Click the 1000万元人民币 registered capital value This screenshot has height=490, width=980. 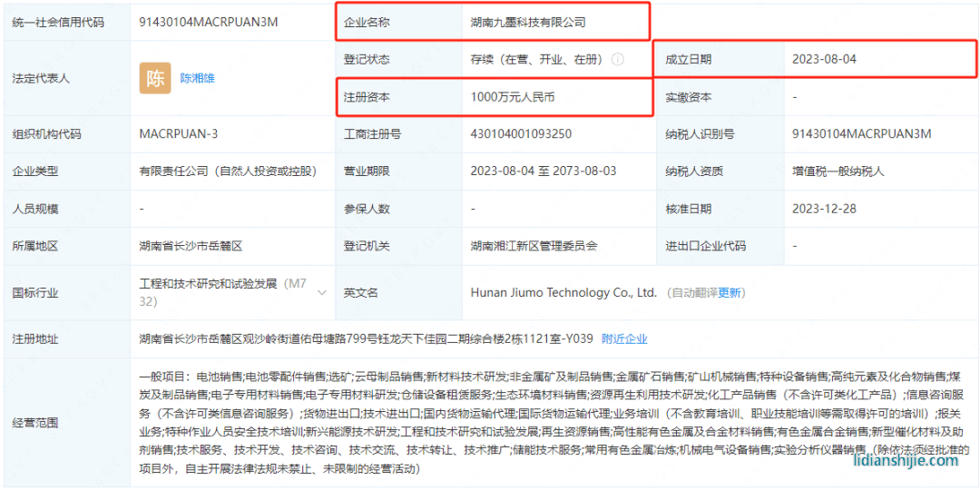point(512,97)
